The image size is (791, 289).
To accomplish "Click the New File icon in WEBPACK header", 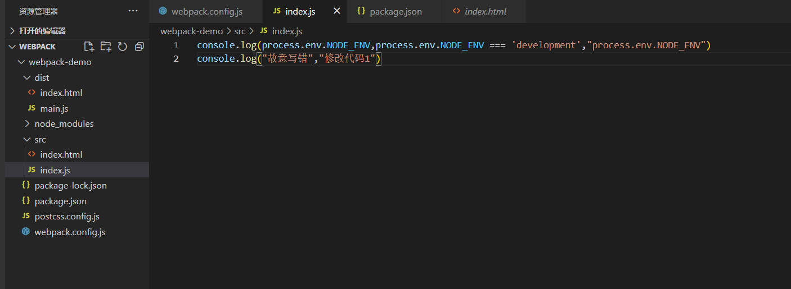I will (x=88, y=47).
